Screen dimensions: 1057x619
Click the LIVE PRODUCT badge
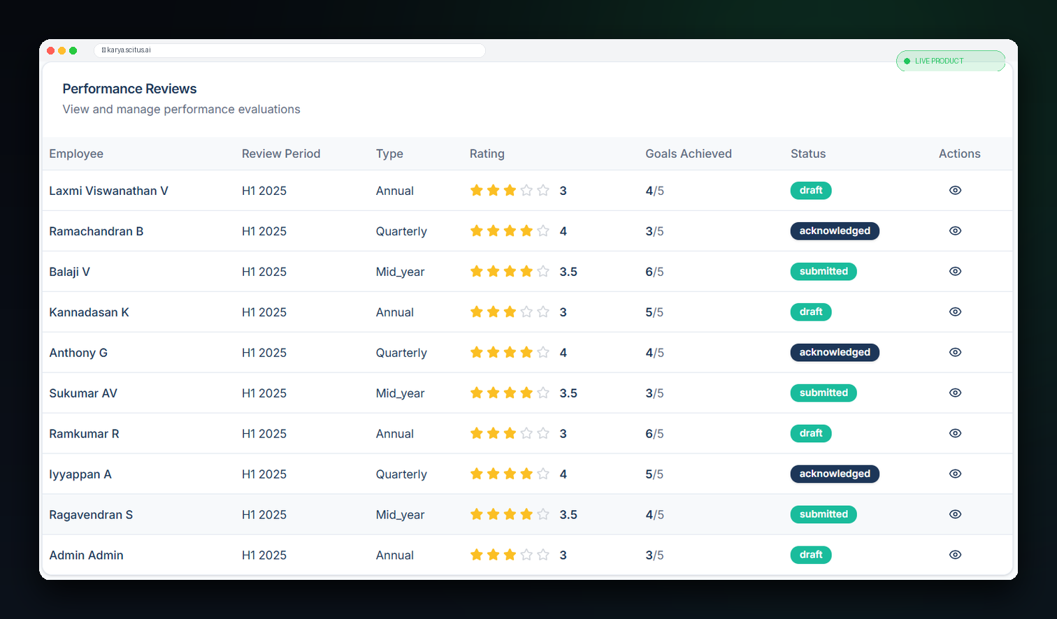951,61
